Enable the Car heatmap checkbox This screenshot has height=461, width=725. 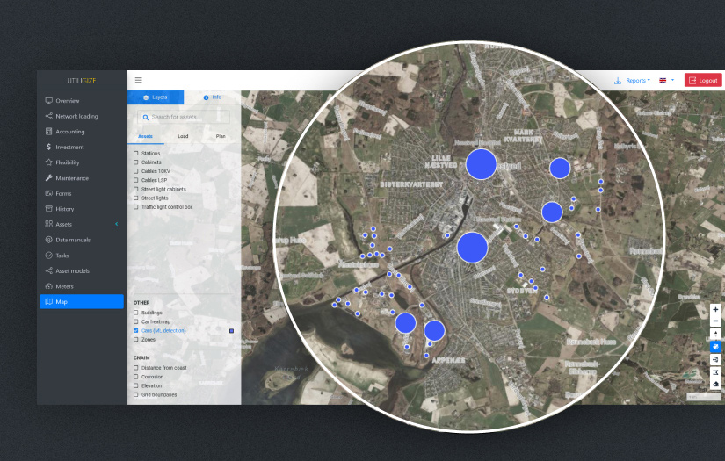click(136, 321)
